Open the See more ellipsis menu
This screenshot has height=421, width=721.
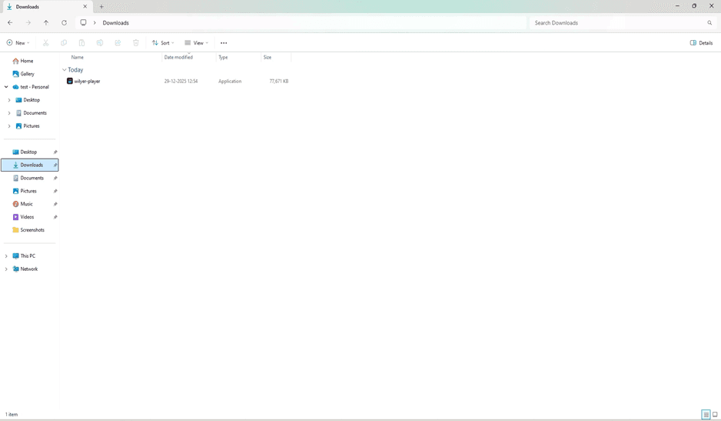pyautogui.click(x=224, y=43)
